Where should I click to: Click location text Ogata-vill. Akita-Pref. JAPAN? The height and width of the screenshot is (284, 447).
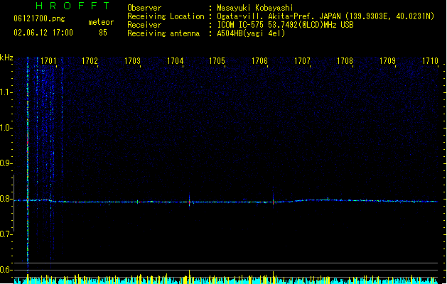[279, 16]
